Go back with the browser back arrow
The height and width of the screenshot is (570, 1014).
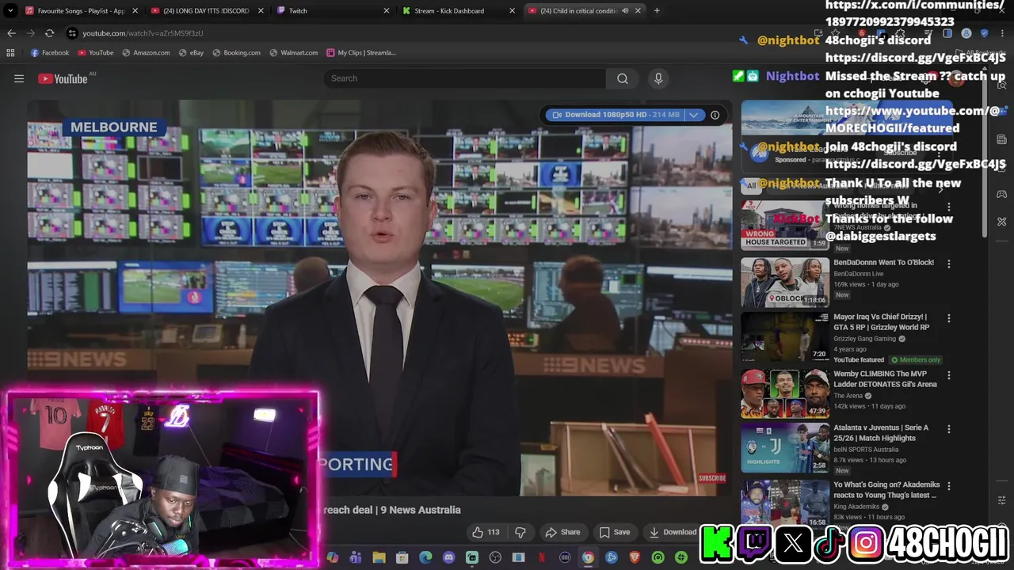point(11,33)
